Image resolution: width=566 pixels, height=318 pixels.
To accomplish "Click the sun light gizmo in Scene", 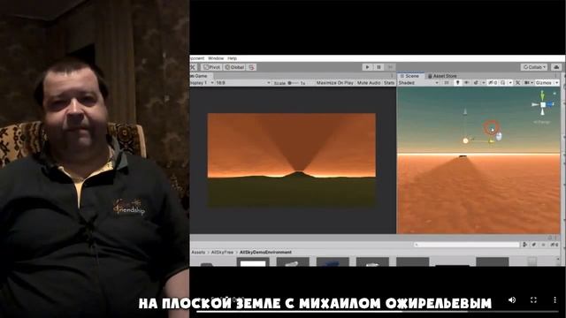I will point(465,140).
